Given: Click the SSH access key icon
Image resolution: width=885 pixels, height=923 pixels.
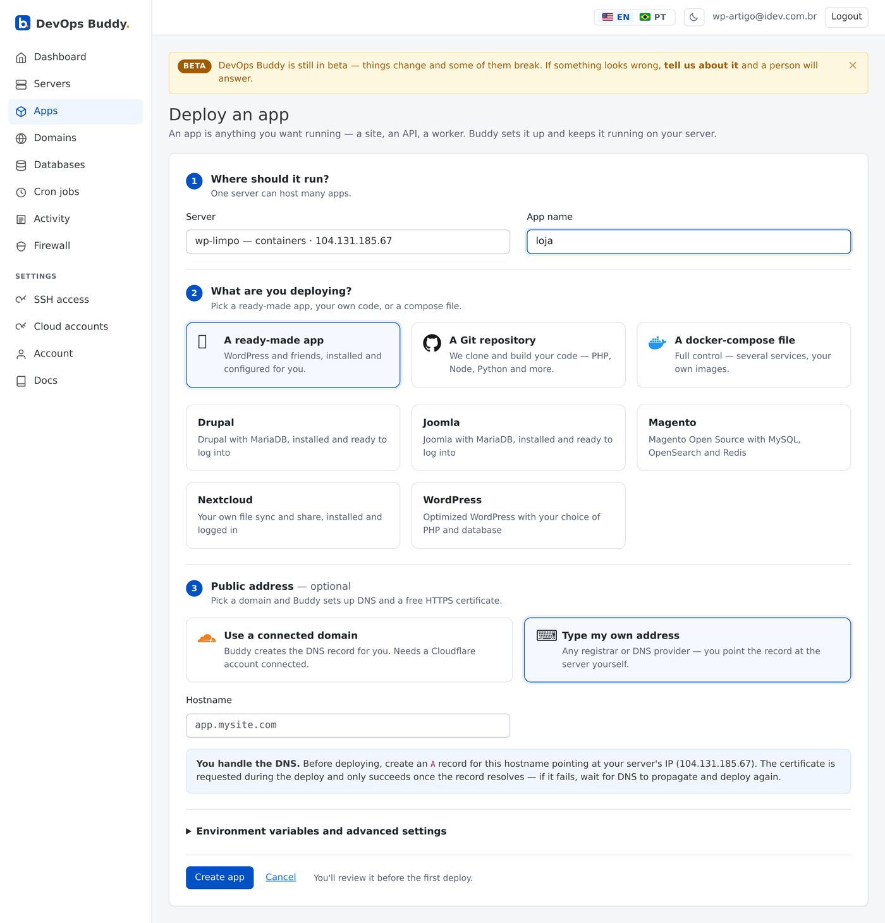Looking at the screenshot, I should [21, 300].
